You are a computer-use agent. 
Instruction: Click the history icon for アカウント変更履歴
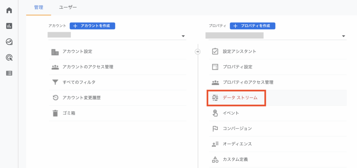tap(55, 98)
